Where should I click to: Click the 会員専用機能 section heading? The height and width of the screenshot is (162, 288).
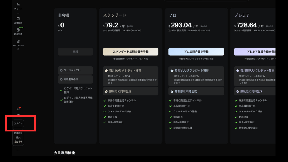pyautogui.click(x=64, y=153)
